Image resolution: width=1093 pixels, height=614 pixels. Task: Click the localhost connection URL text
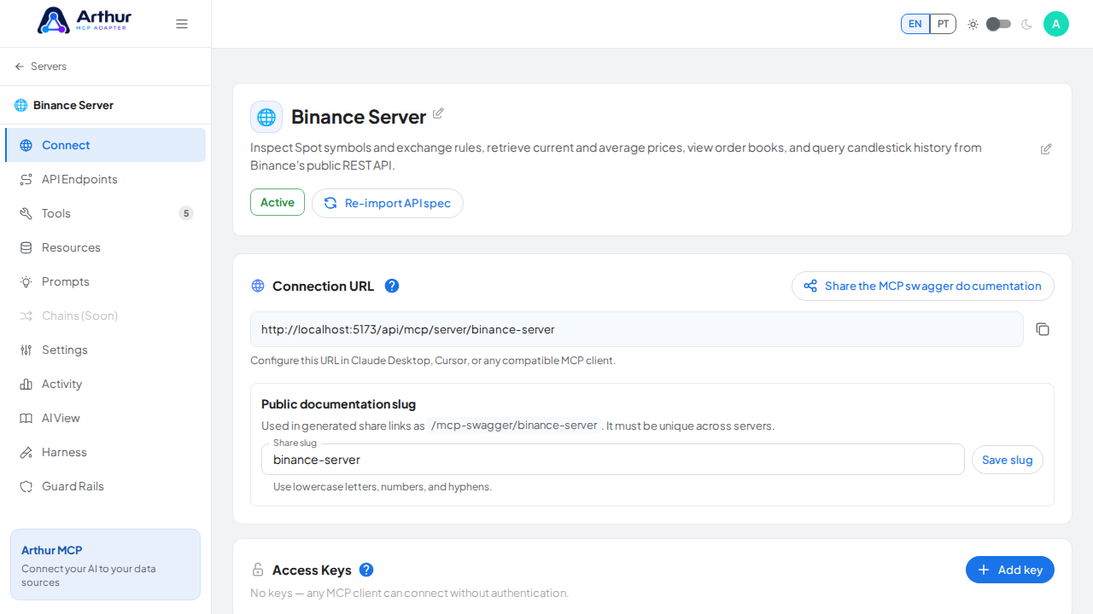(x=408, y=329)
